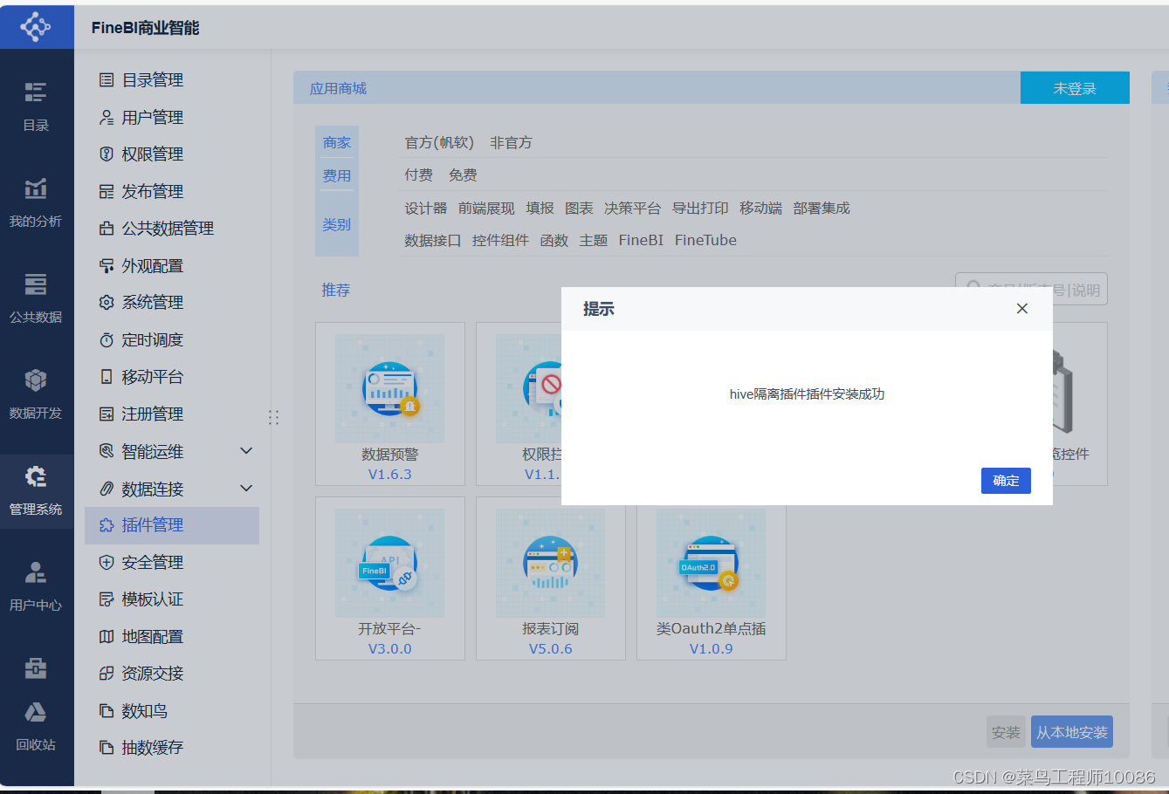1169x794 pixels.
Task: Select the 导出打印 category
Action: 700,209
